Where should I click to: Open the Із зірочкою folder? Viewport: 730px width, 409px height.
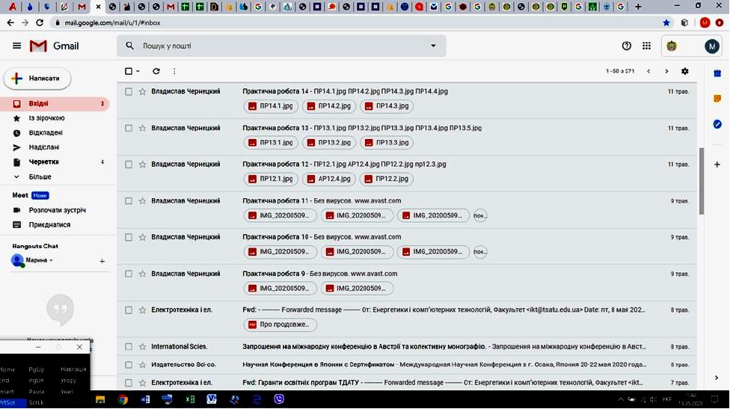coord(55,118)
